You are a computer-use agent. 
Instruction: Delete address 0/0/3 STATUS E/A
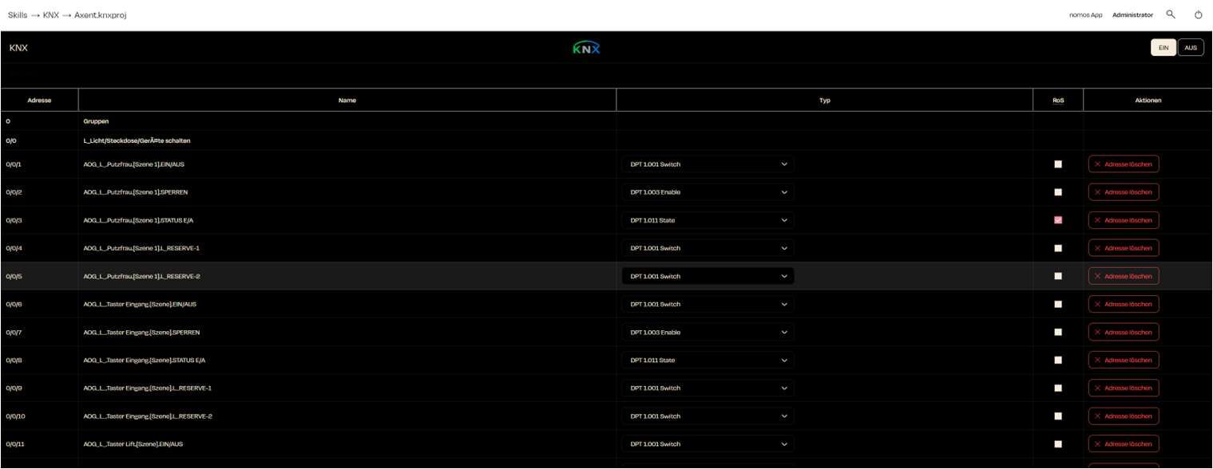click(x=1123, y=220)
